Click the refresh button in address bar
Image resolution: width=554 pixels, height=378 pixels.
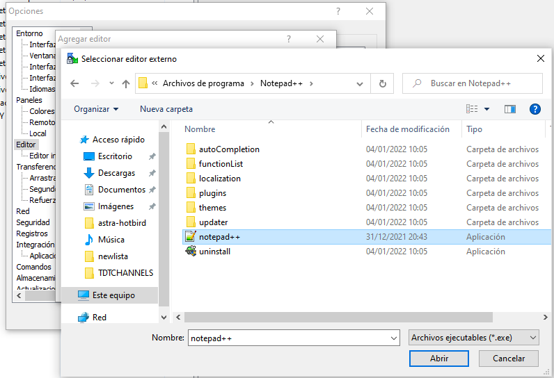coord(382,83)
